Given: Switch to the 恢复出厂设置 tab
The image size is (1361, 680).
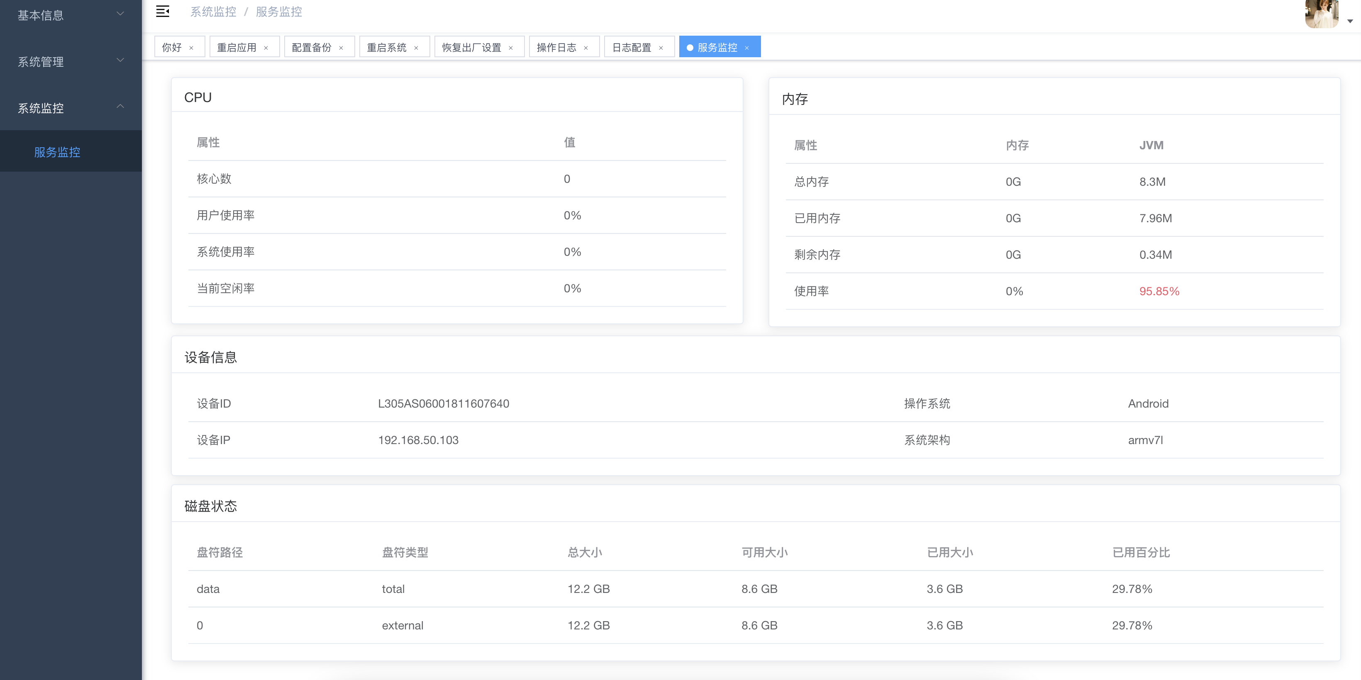Looking at the screenshot, I should pos(471,48).
